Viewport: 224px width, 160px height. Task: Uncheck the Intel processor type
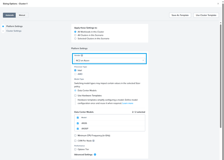pyautogui.click(x=75, y=71)
